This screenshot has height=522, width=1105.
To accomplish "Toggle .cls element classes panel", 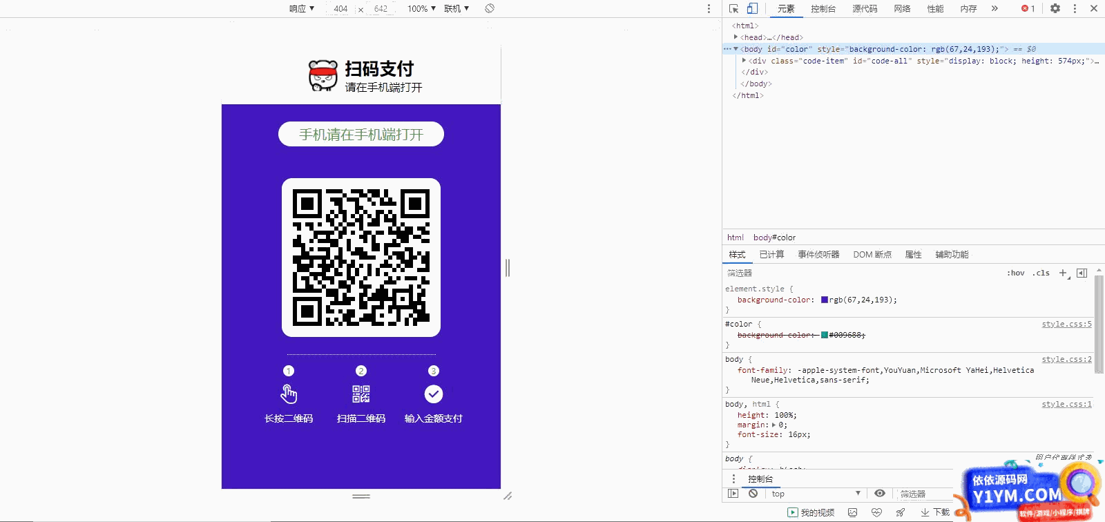I will 1041,273.
